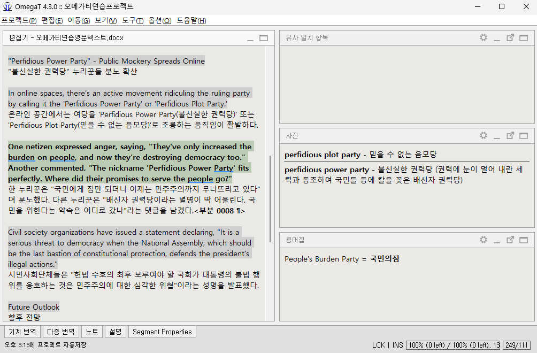
Task: Open the 도움말(H) menu
Action: click(191, 20)
